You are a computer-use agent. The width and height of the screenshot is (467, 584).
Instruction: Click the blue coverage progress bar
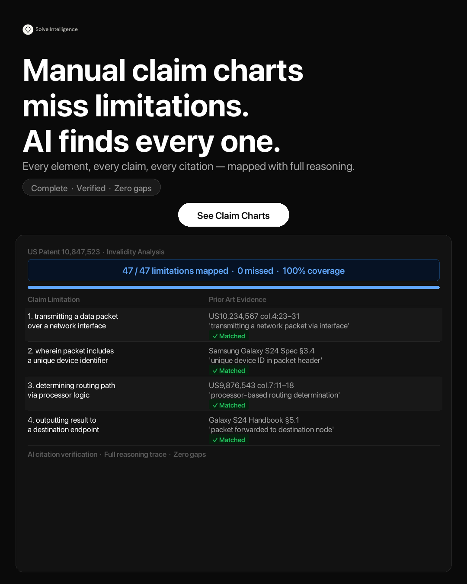pos(233,287)
